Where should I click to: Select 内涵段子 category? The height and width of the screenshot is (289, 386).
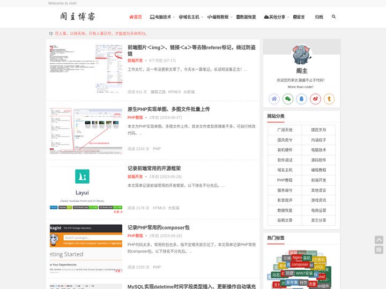coord(318,140)
